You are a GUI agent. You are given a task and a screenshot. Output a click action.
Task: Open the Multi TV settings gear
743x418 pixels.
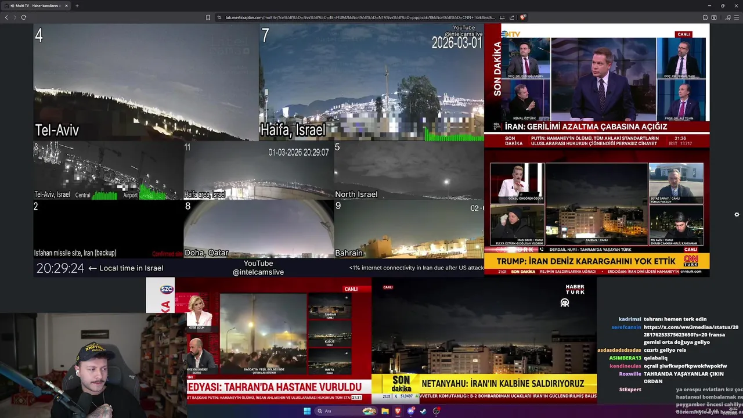[737, 214]
